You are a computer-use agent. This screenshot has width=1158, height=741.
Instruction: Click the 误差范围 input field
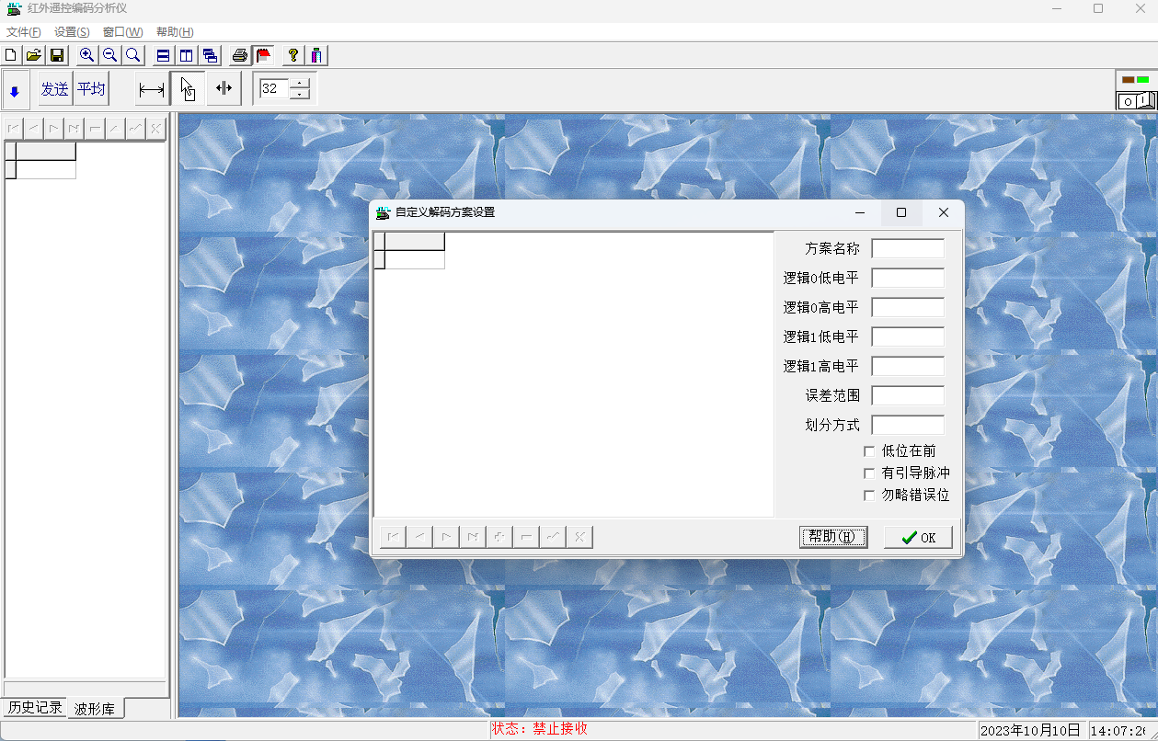[908, 395]
